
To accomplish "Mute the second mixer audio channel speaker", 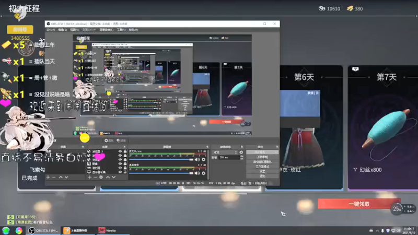I will (x=197, y=173).
